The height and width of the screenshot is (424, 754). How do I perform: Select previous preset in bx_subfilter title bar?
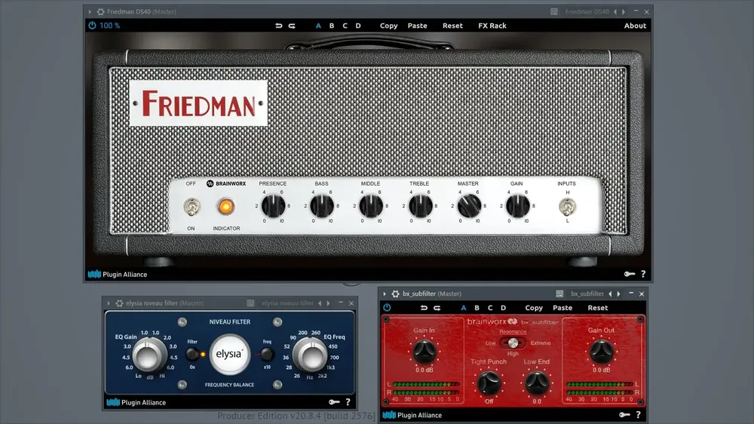click(610, 293)
